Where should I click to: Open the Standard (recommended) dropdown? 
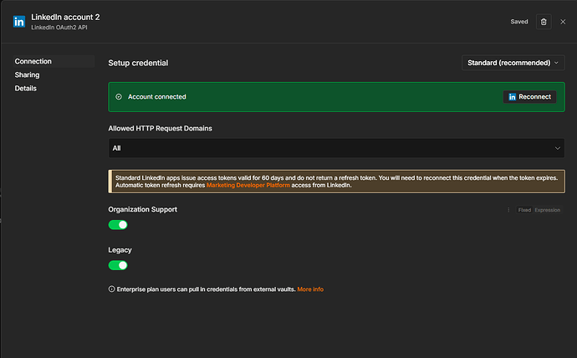[x=513, y=63]
